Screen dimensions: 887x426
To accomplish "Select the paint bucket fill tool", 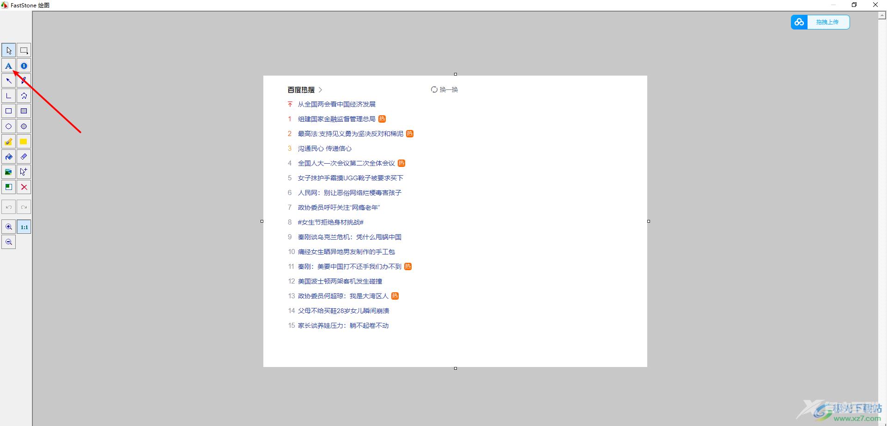I will click(x=9, y=157).
